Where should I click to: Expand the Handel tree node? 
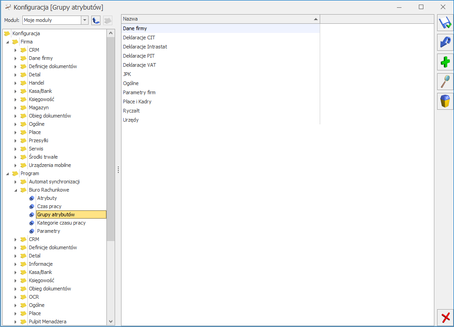pos(16,83)
